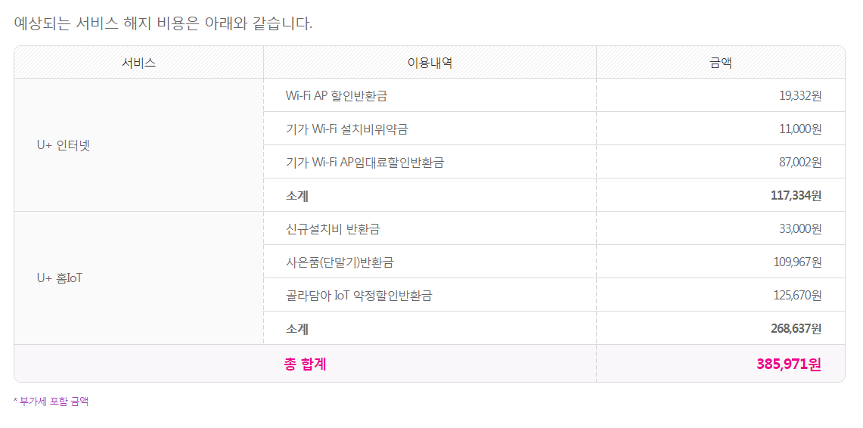Select the U+ 홈IoT service cell
This screenshot has width=863, height=428.
(60, 278)
